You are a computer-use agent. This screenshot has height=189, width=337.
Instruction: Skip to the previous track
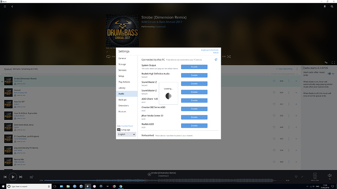click(x=5, y=177)
